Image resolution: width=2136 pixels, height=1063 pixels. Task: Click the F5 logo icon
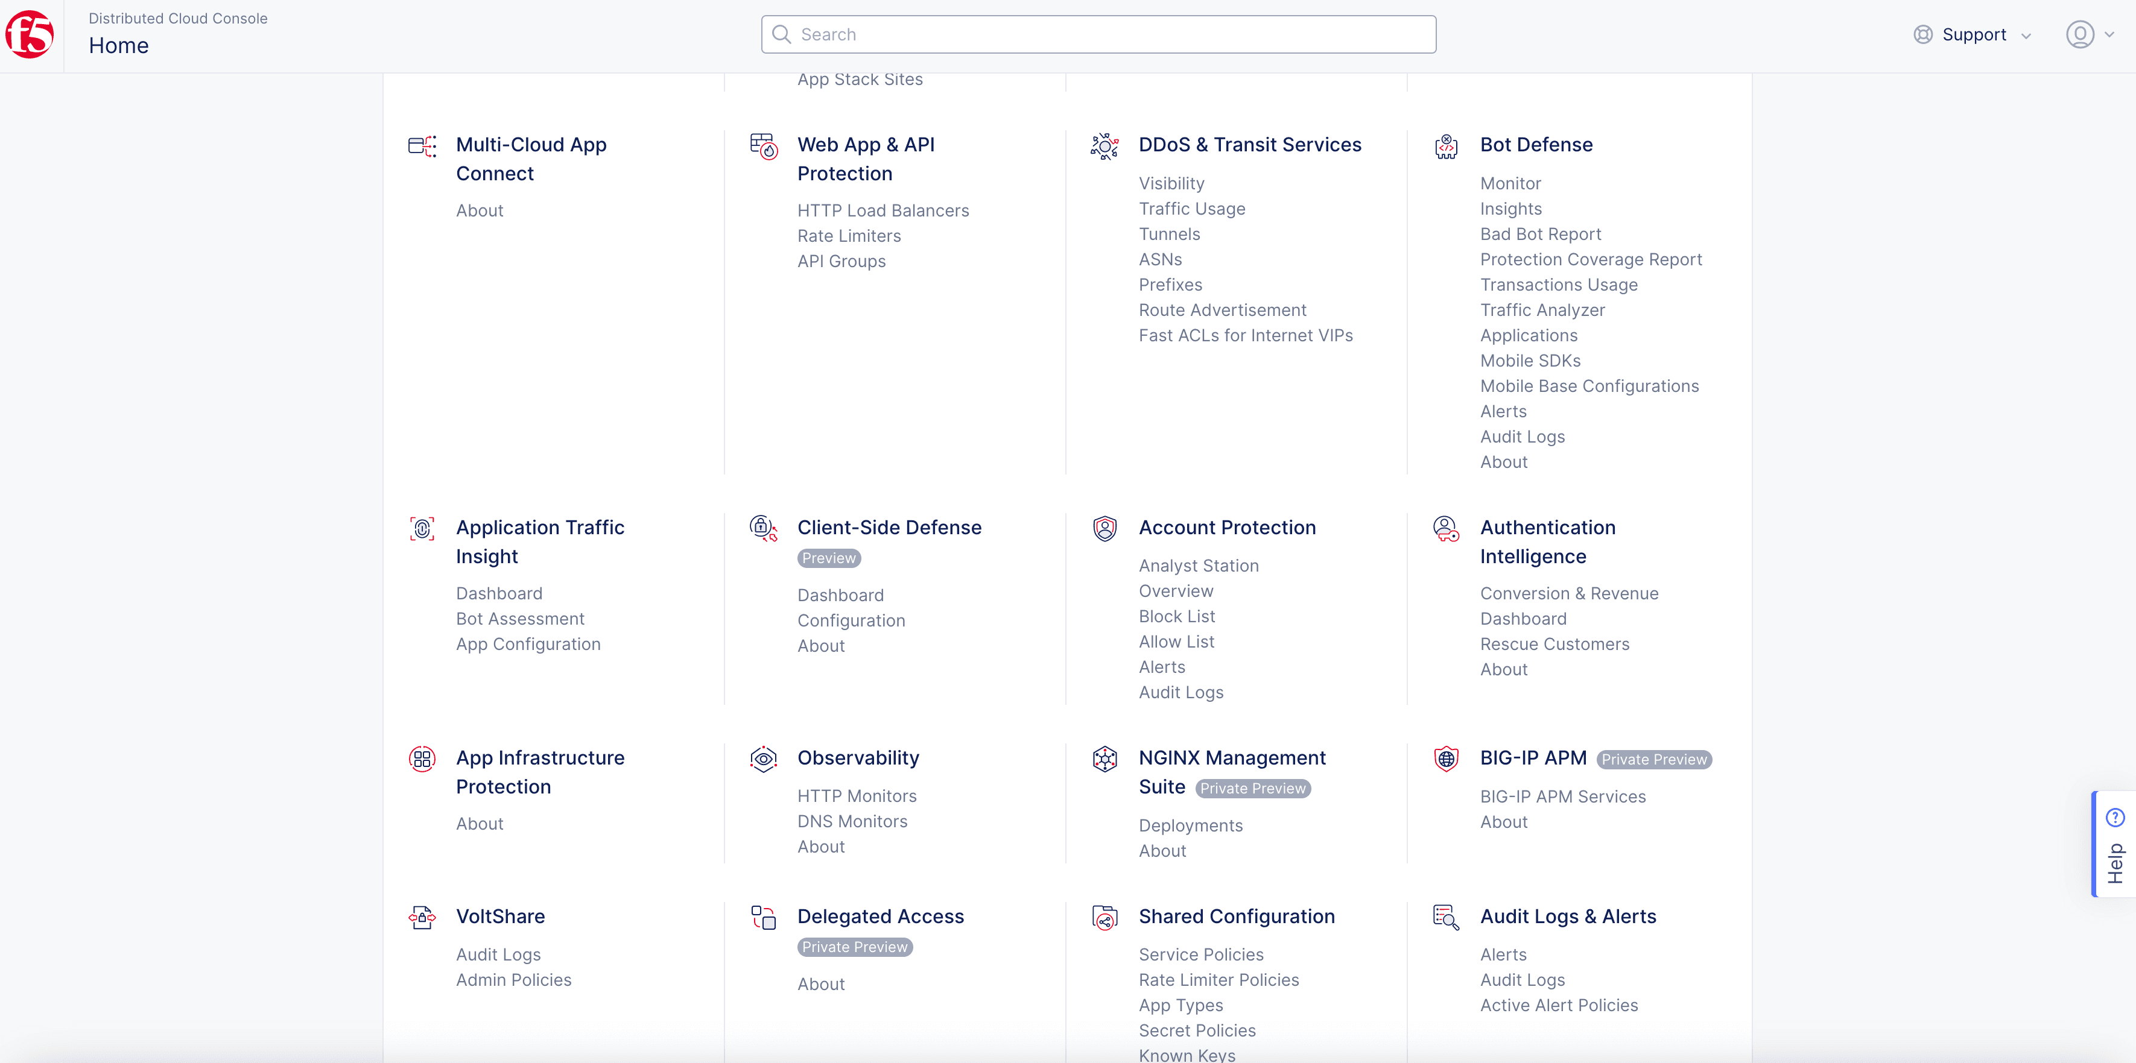tap(30, 35)
